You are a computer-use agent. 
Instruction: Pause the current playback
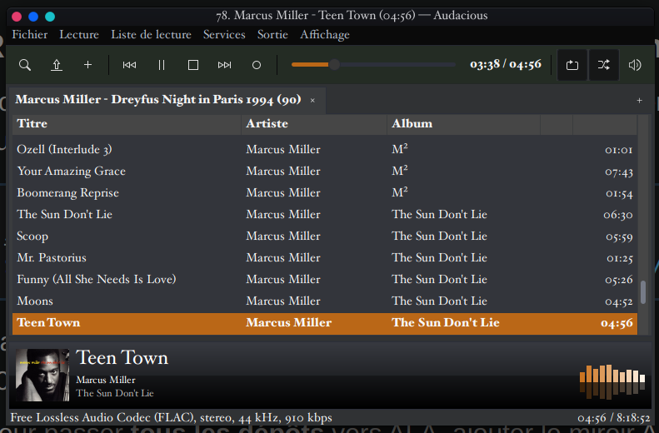click(162, 65)
